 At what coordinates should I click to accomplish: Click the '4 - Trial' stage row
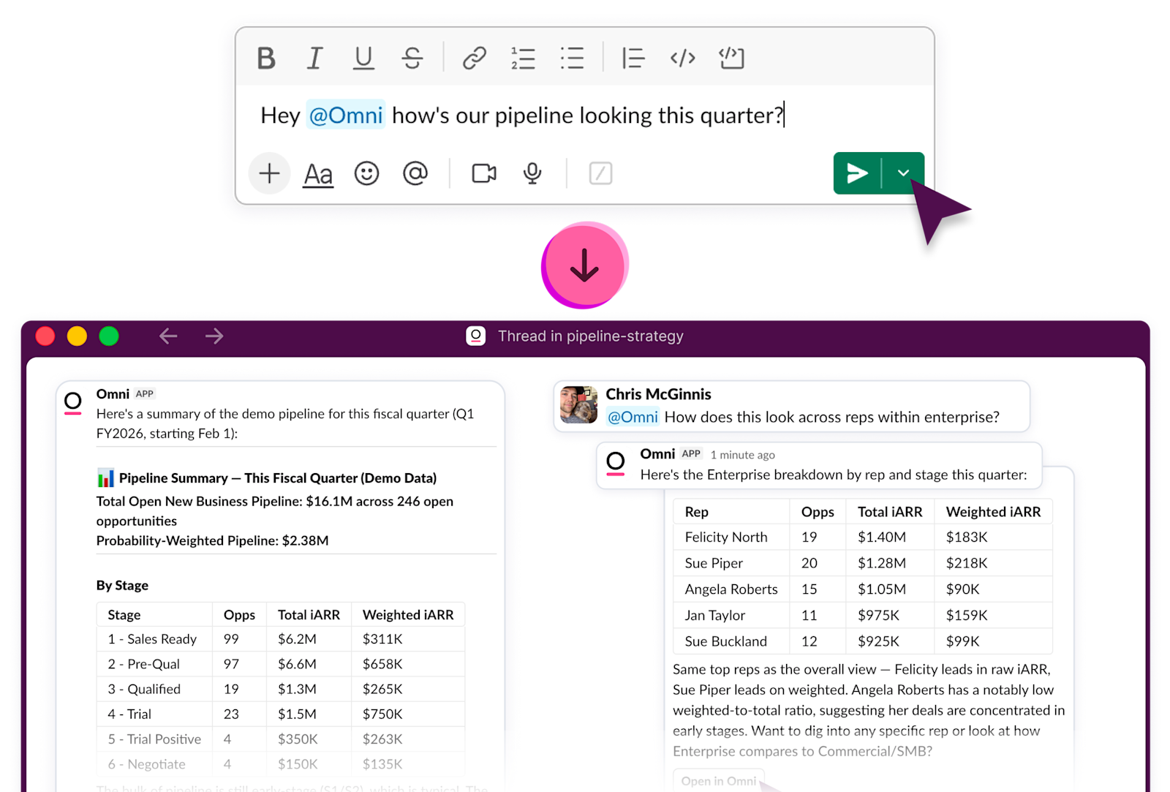pos(281,714)
